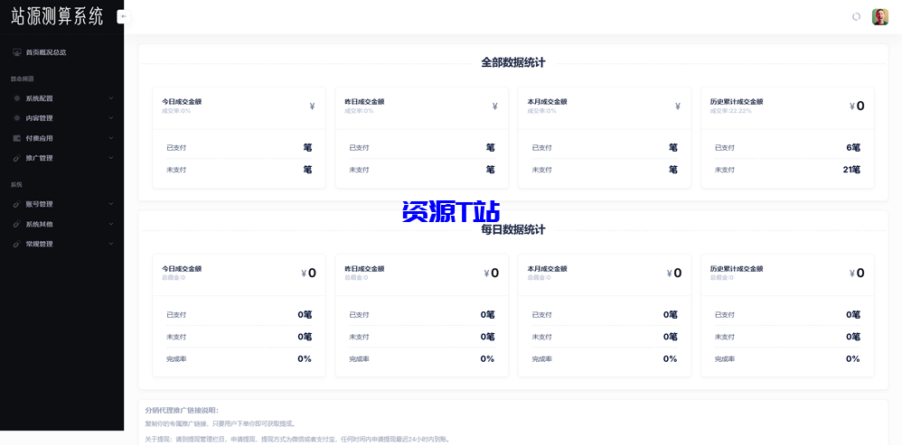Open the user avatar menu
The width and height of the screenshot is (902, 445).
(880, 16)
